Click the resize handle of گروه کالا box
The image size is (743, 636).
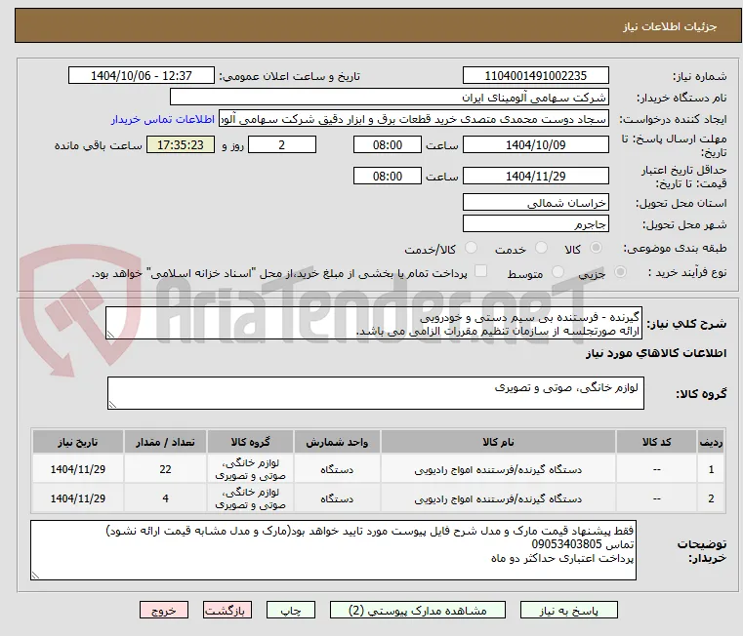tap(112, 405)
